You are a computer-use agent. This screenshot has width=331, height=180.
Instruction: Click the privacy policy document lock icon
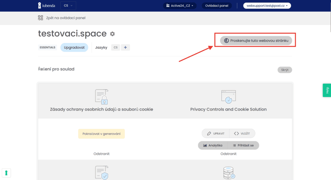coord(101,97)
